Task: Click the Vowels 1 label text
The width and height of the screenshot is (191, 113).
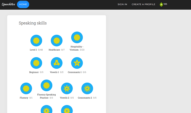Action: coord(54,72)
